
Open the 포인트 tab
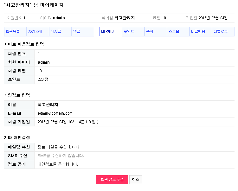[129, 32]
